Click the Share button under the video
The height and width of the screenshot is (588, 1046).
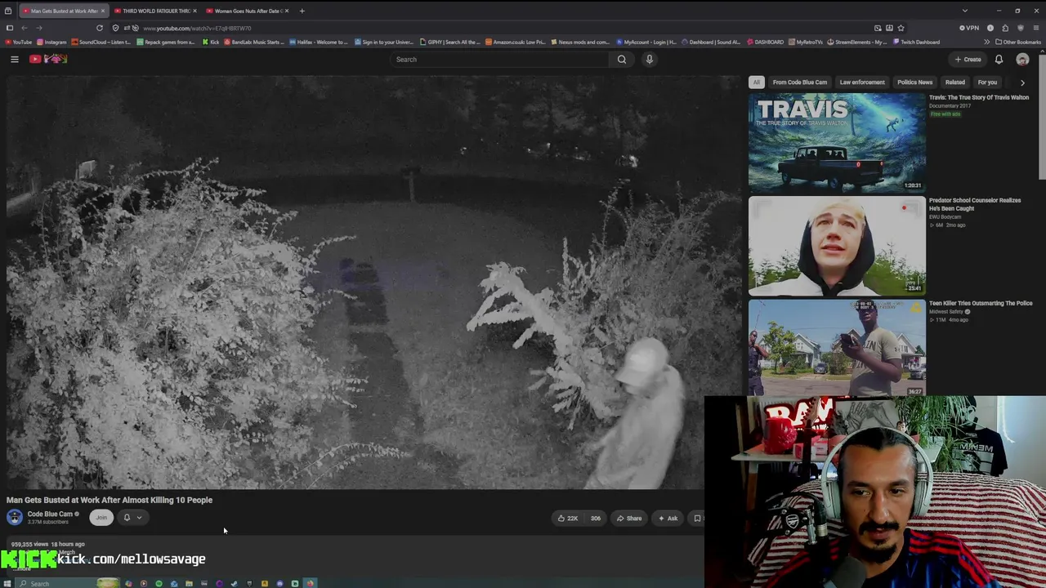coord(629,518)
